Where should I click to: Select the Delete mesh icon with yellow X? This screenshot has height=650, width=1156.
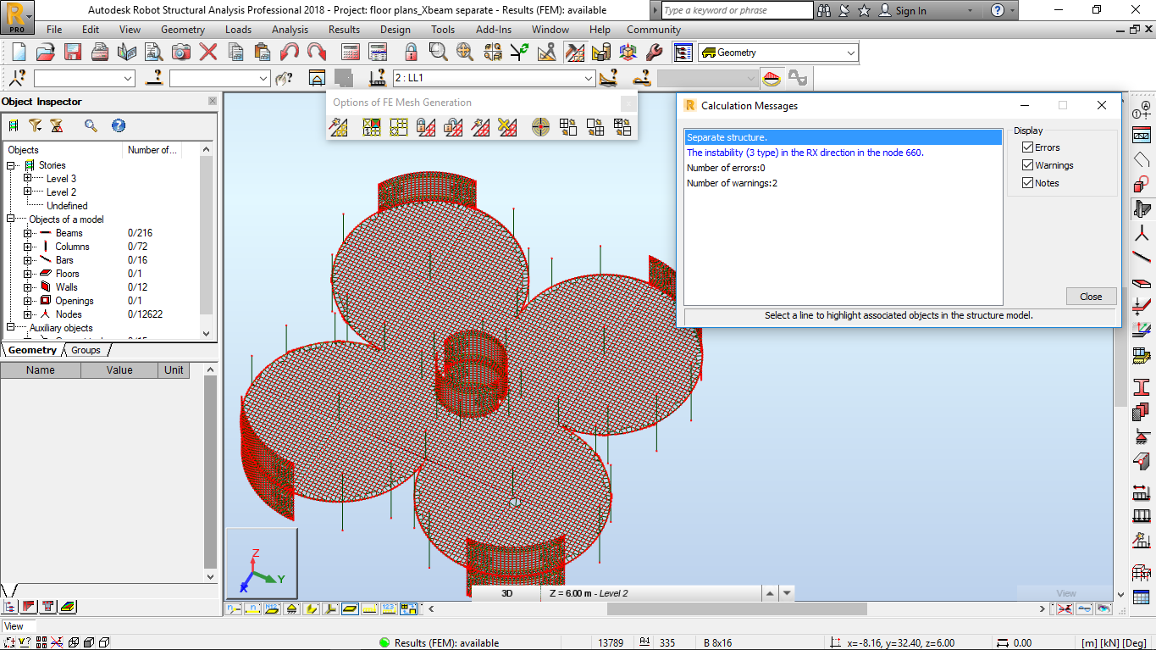pos(509,127)
